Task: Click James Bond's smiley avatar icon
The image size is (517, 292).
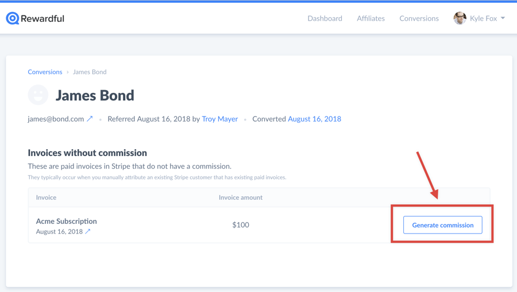Action: [x=38, y=95]
